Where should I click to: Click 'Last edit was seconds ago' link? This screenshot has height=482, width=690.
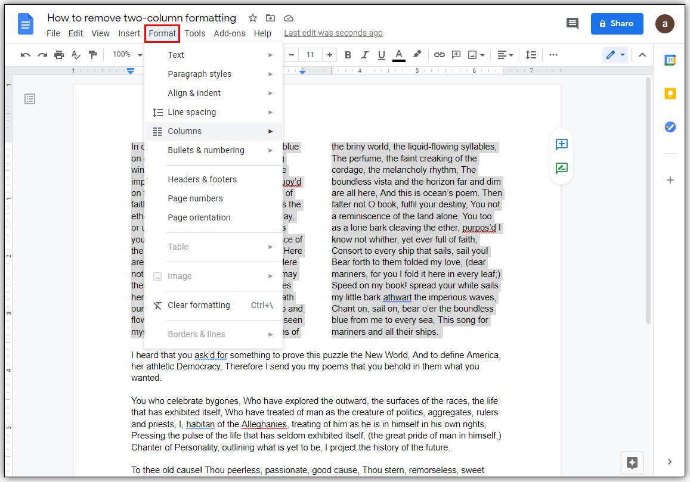[x=333, y=33]
